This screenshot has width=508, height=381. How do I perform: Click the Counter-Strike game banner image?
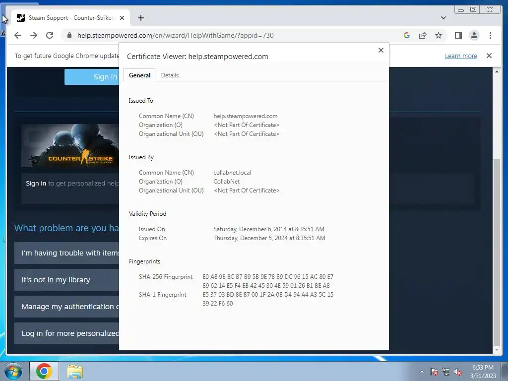coord(70,146)
